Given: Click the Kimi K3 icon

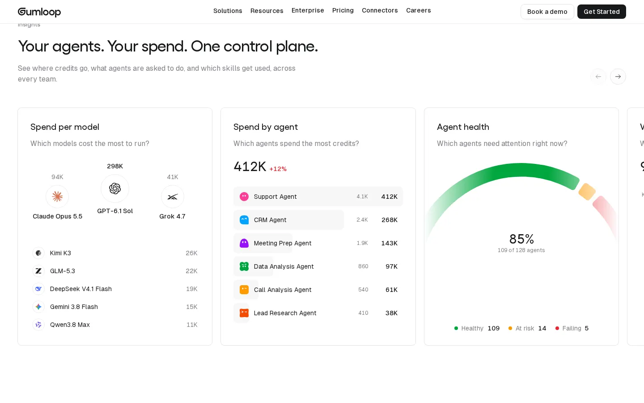Looking at the screenshot, I should [38, 253].
